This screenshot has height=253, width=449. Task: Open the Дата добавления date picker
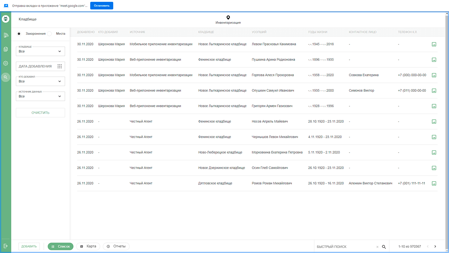[40, 66]
